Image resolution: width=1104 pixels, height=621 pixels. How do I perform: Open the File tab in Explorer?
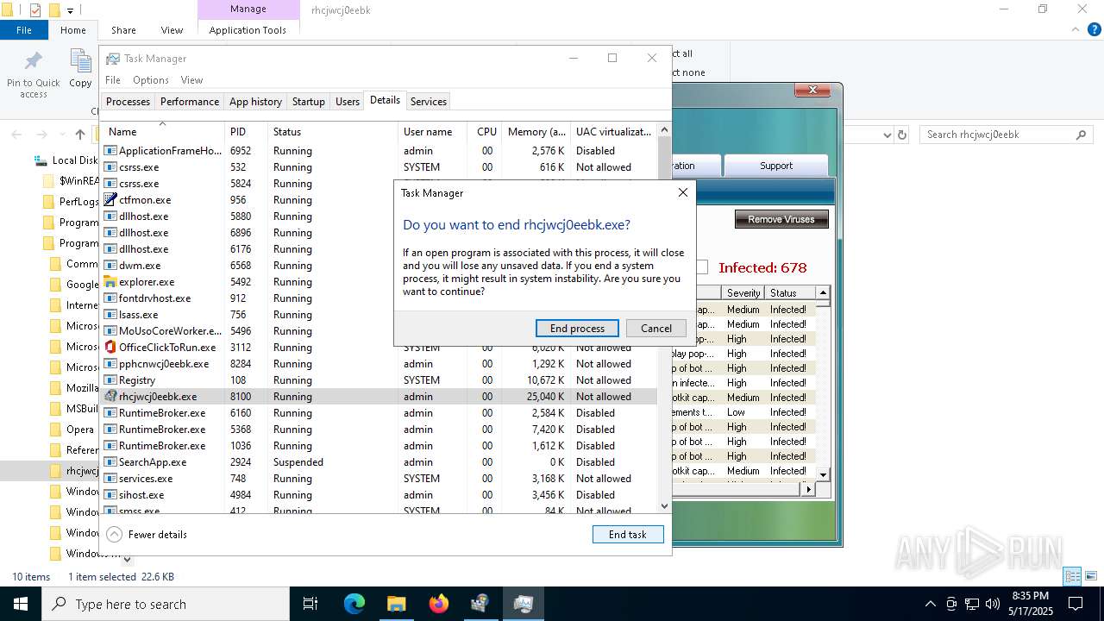(x=24, y=30)
